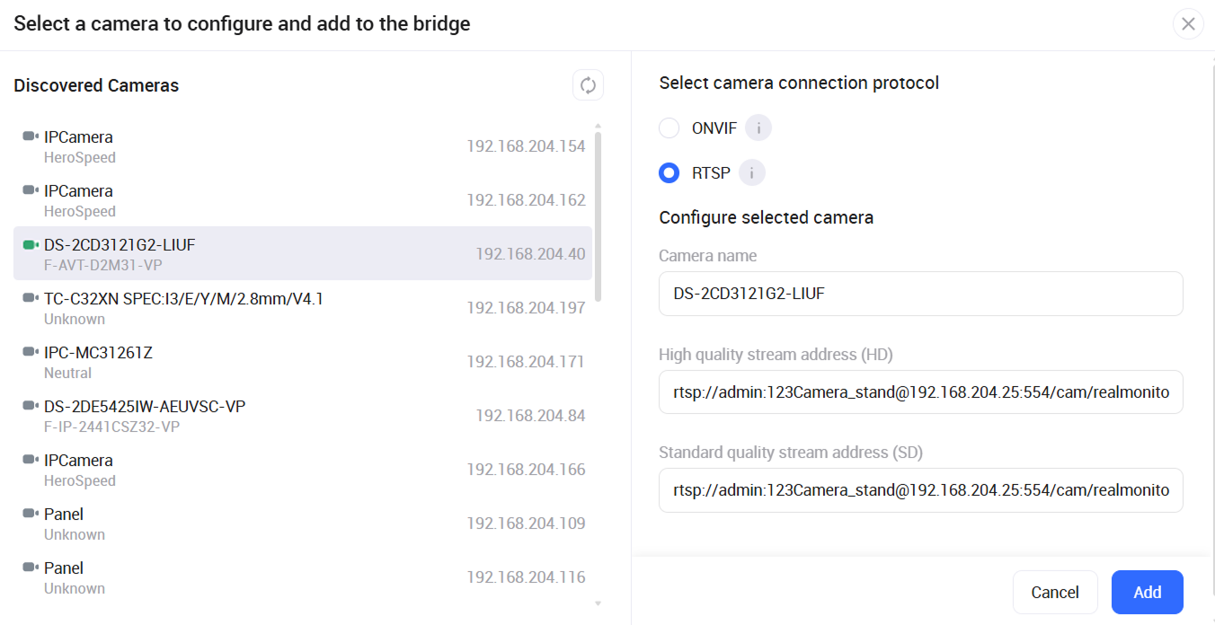Click the green camera icon for DS-2CD3121G2-LIUF
The image size is (1215, 625).
point(31,244)
